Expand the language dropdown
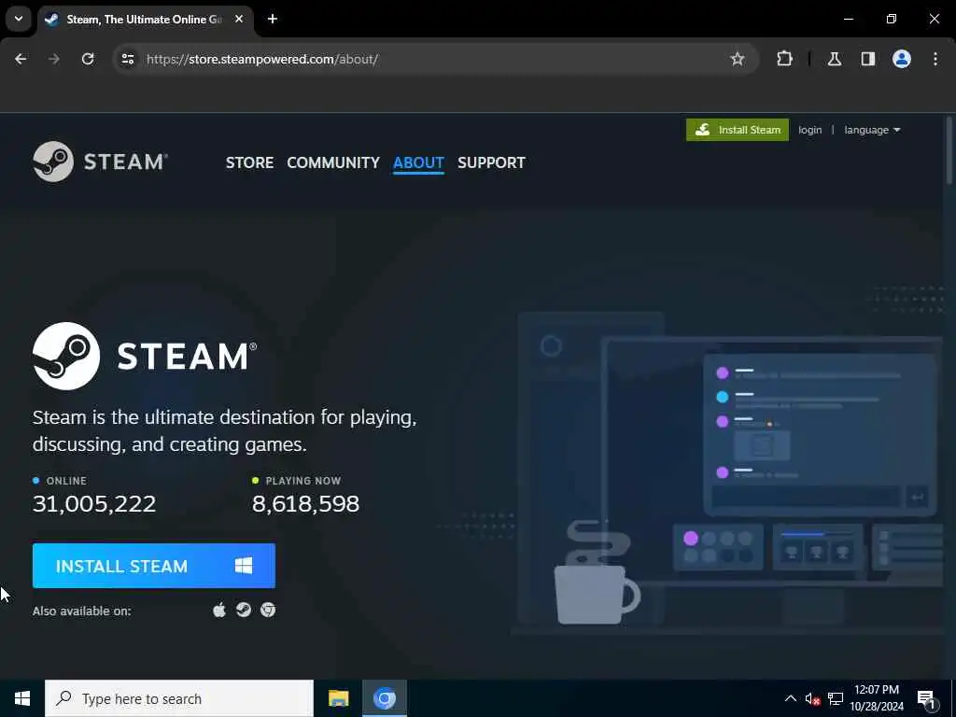The image size is (956, 717). coord(872,130)
